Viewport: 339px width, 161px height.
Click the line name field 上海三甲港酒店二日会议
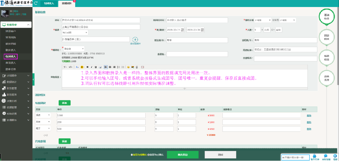(101, 27)
